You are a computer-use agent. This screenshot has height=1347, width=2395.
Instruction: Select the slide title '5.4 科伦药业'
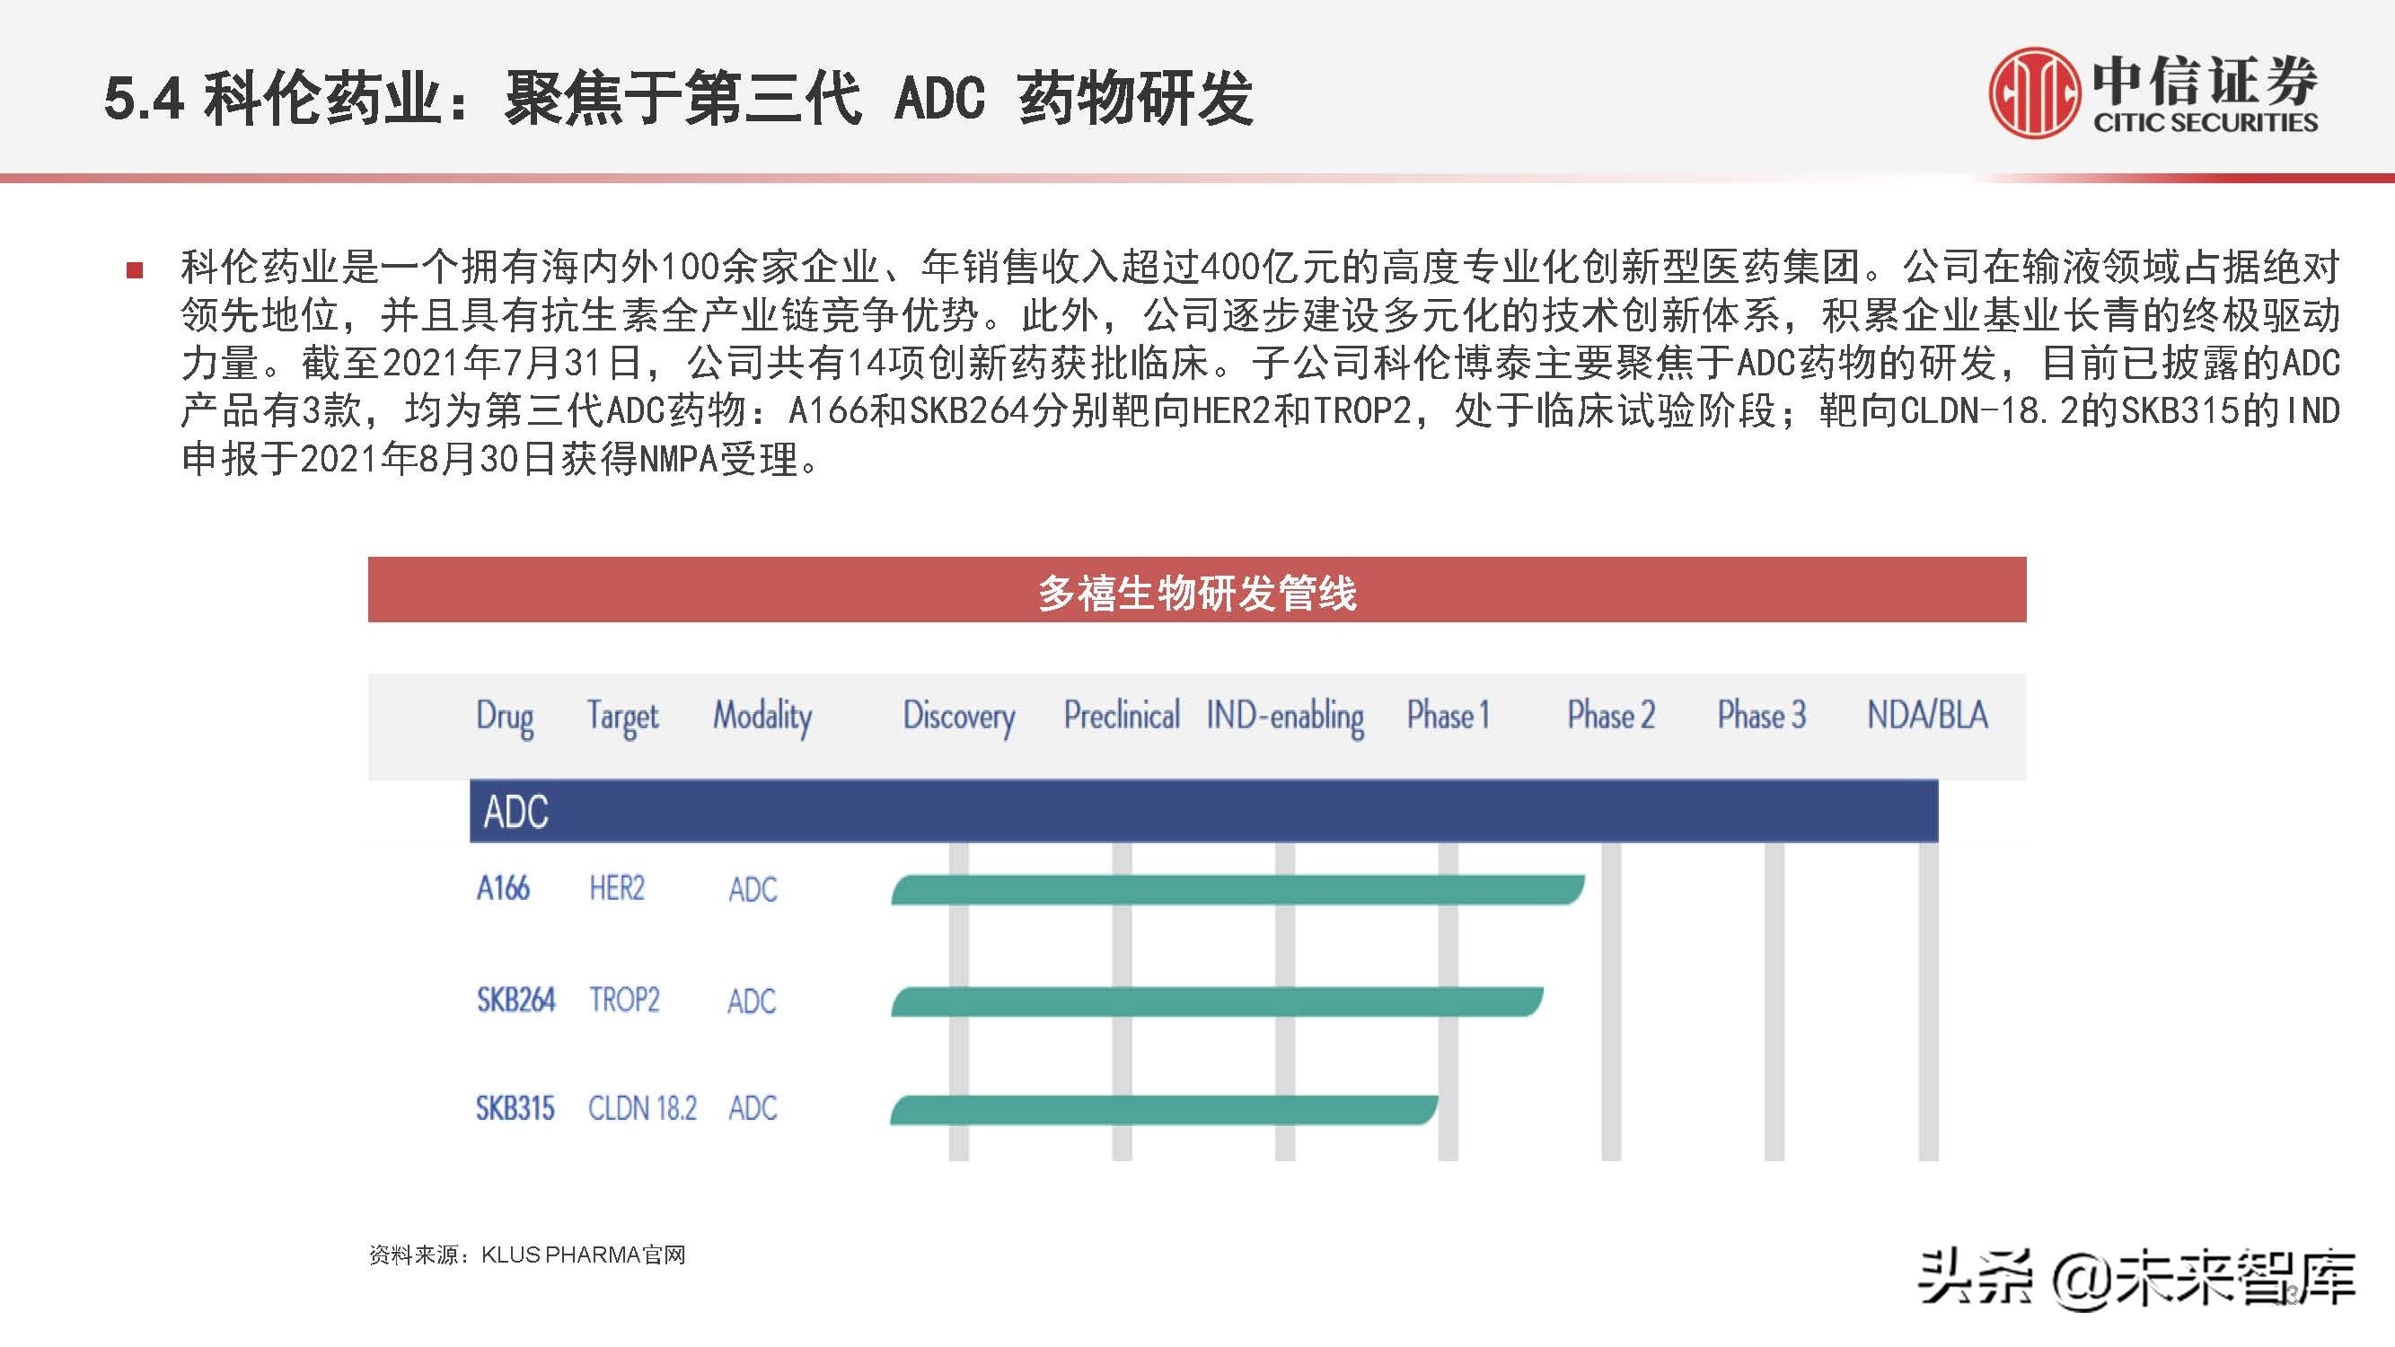(272, 99)
